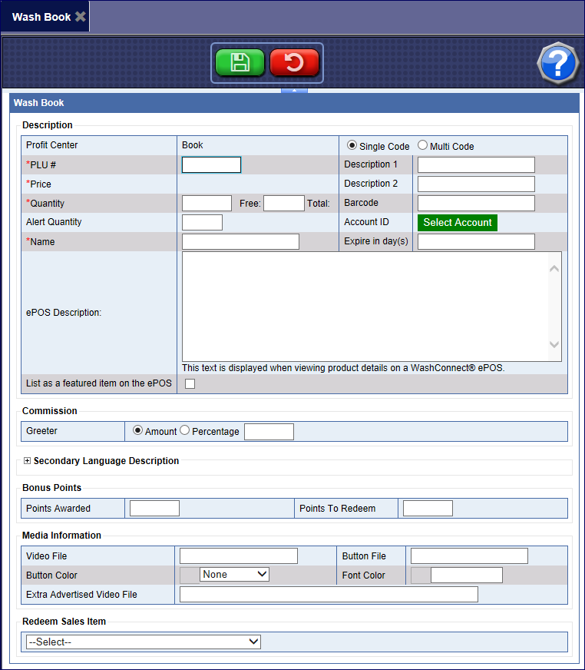
Task: Select the Single Code radio button
Action: click(352, 145)
